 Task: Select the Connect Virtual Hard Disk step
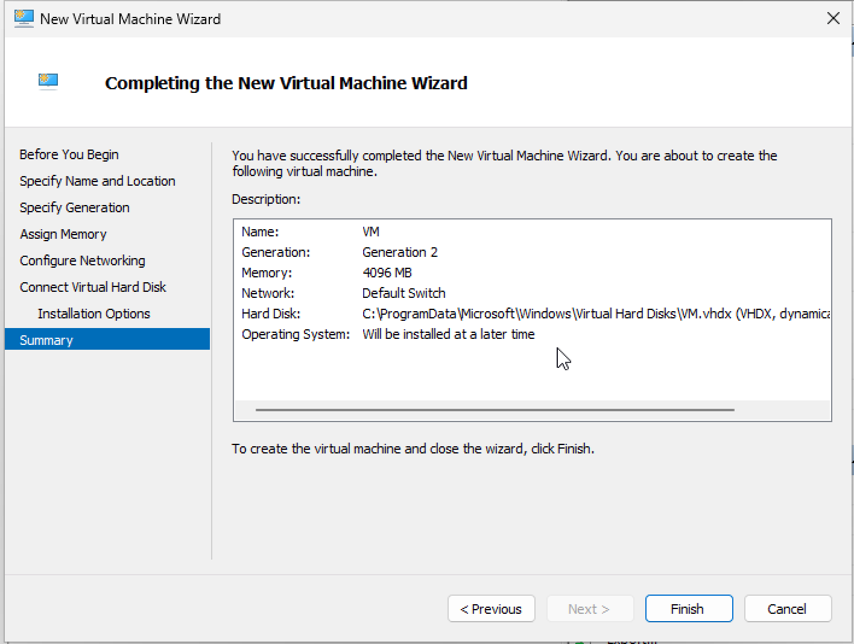pyautogui.click(x=92, y=287)
